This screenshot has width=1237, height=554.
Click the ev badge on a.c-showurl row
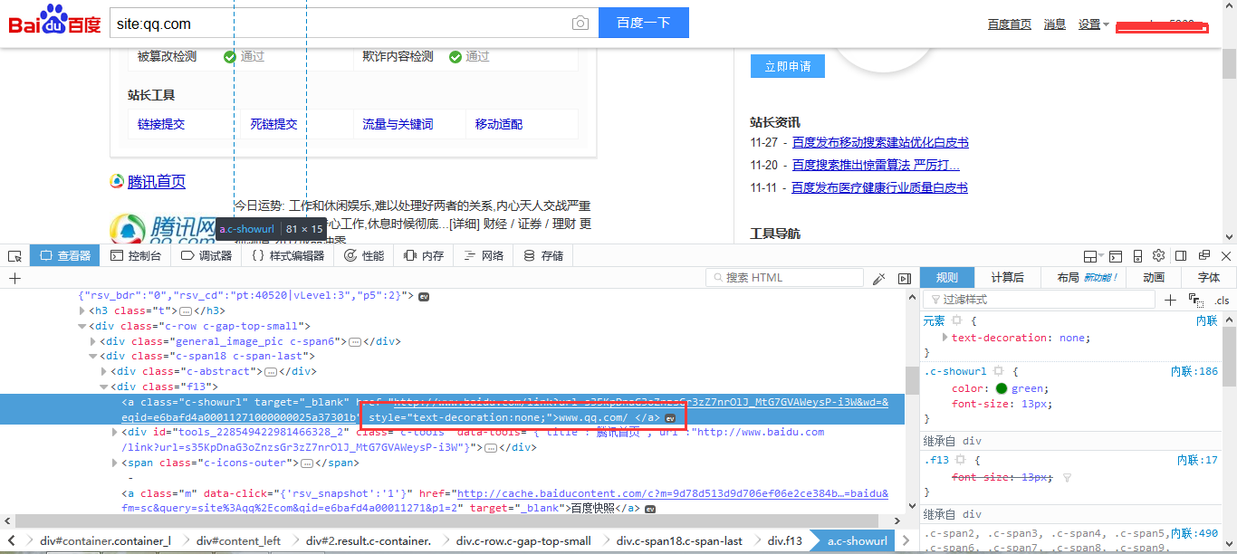point(670,417)
